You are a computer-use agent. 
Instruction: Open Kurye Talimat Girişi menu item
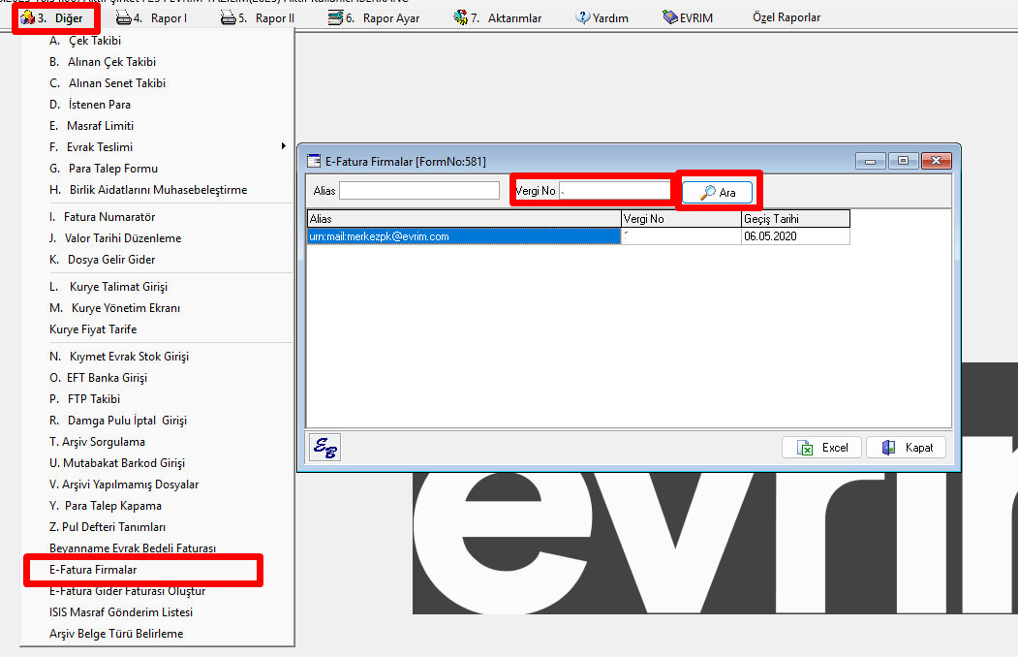pos(157,287)
